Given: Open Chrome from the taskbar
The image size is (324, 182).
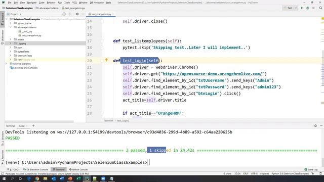Looking at the screenshot, I should (37, 178).
